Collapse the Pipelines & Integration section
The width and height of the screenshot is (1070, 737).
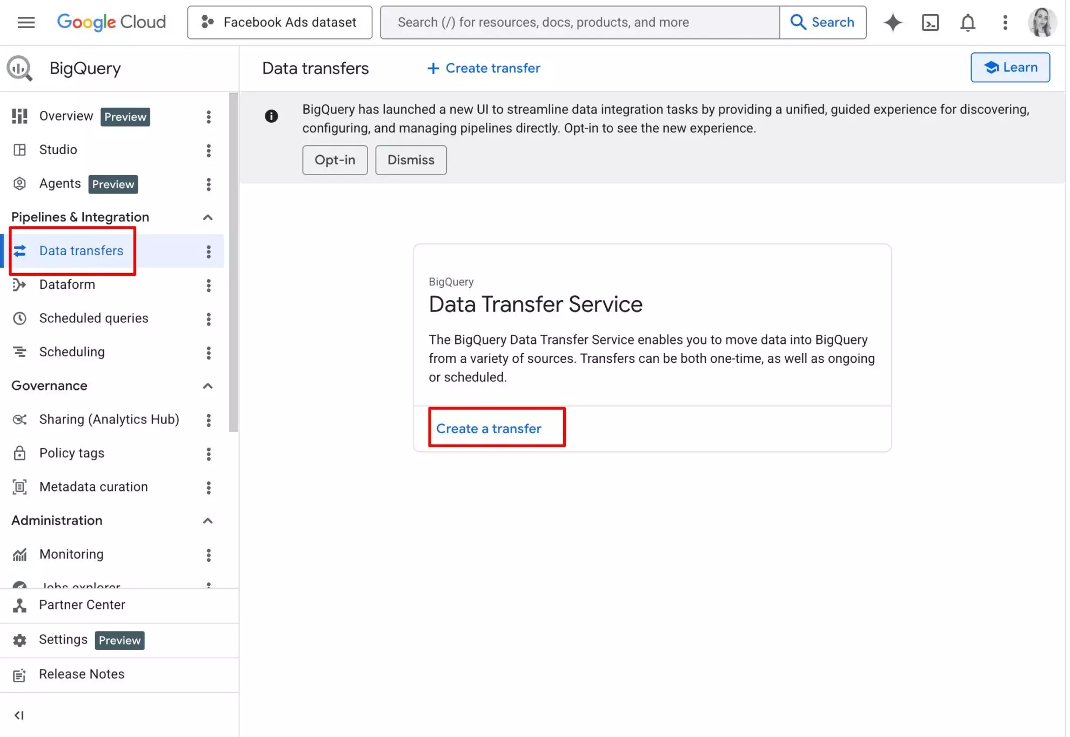(208, 217)
